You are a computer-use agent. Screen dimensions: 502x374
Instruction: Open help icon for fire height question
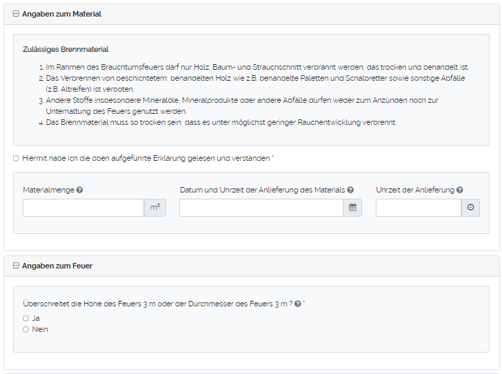[x=297, y=304]
